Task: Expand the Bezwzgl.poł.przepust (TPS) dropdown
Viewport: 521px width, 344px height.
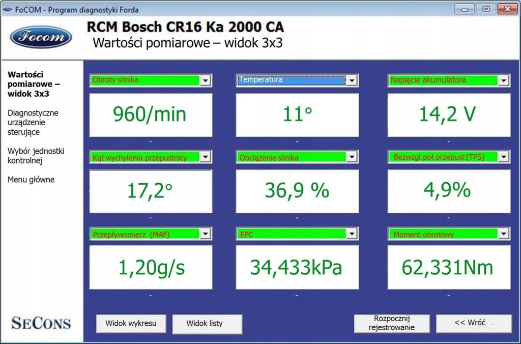Action: [x=449, y=157]
